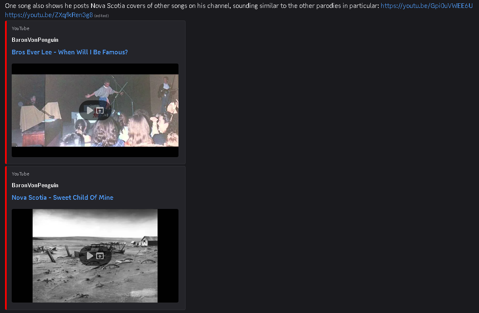This screenshot has height=313, width=479.
Task: Click YouTube provider label above Nova Scotia embed
Action: point(20,174)
